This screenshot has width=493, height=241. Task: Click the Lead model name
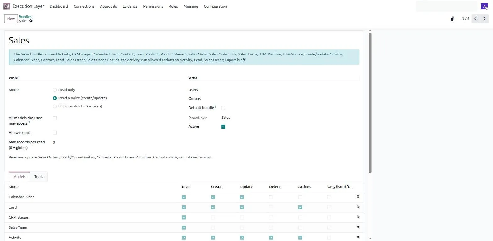[13, 207]
